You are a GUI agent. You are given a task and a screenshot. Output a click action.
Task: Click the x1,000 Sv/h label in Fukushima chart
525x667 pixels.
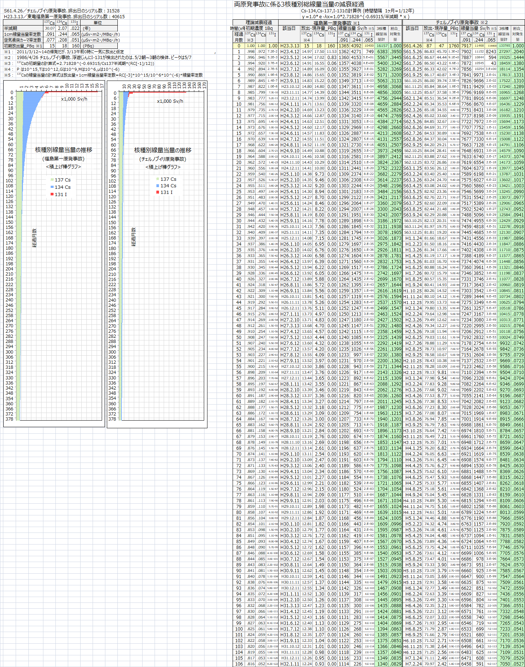click(74, 99)
